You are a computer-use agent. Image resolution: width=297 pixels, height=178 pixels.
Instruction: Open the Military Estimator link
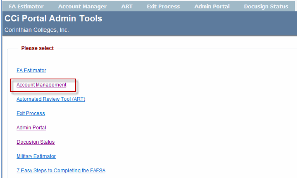tap(36, 156)
